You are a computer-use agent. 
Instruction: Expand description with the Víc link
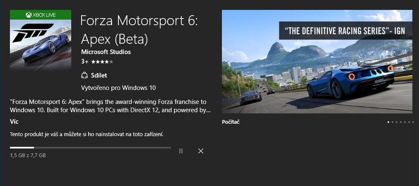14,122
